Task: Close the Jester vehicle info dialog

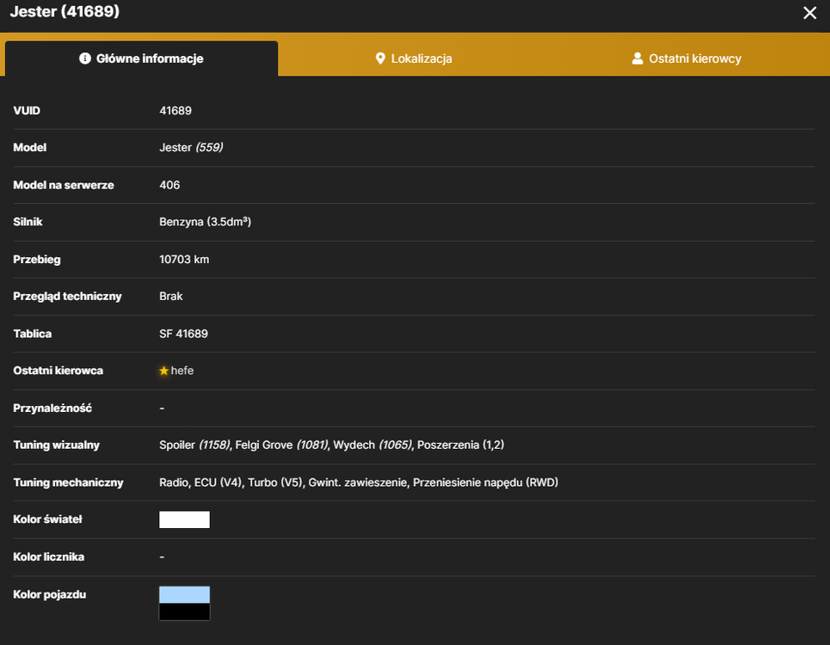Action: [809, 13]
